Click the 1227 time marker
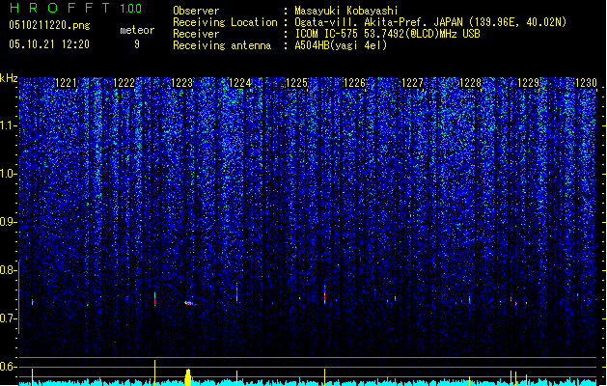The width and height of the screenshot is (607, 386). tap(413, 83)
